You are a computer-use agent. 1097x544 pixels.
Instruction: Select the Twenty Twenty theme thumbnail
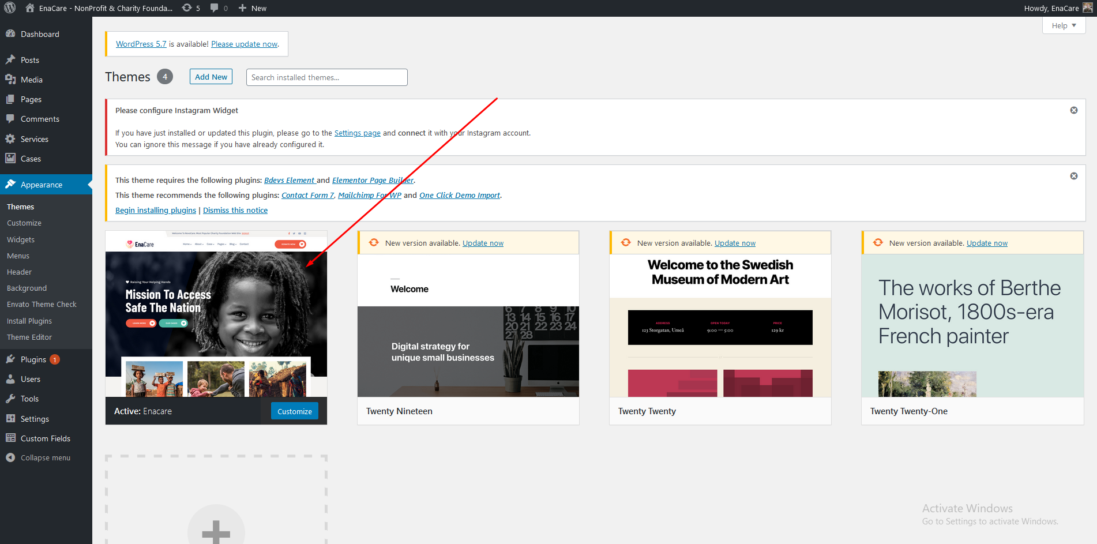coord(720,325)
